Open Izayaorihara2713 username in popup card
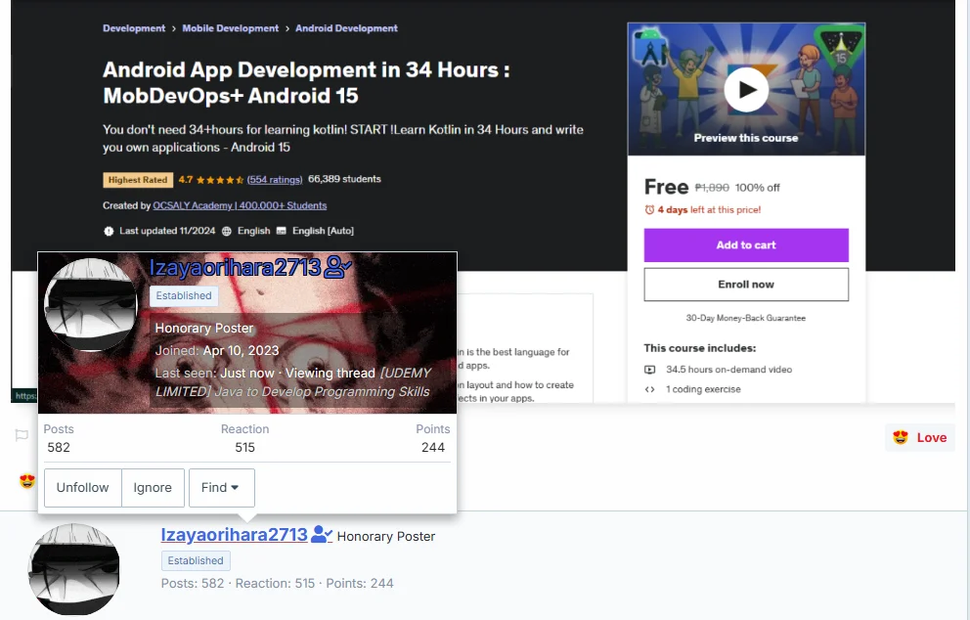970x620 pixels. (x=235, y=267)
